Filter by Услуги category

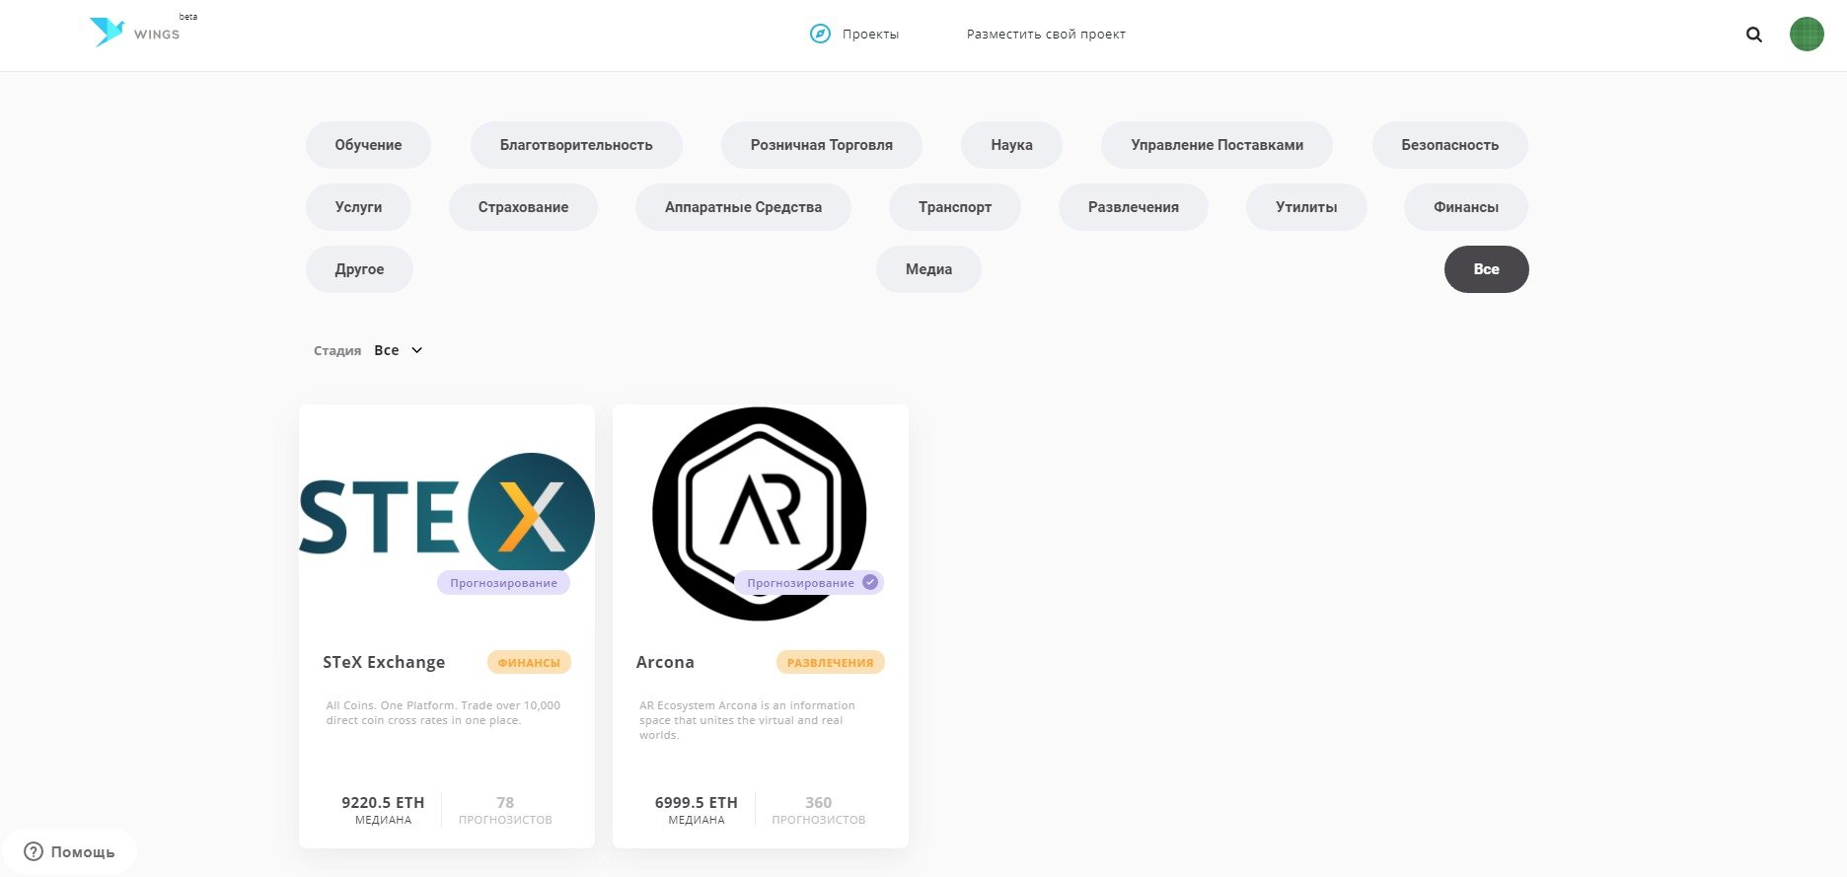[x=358, y=207]
